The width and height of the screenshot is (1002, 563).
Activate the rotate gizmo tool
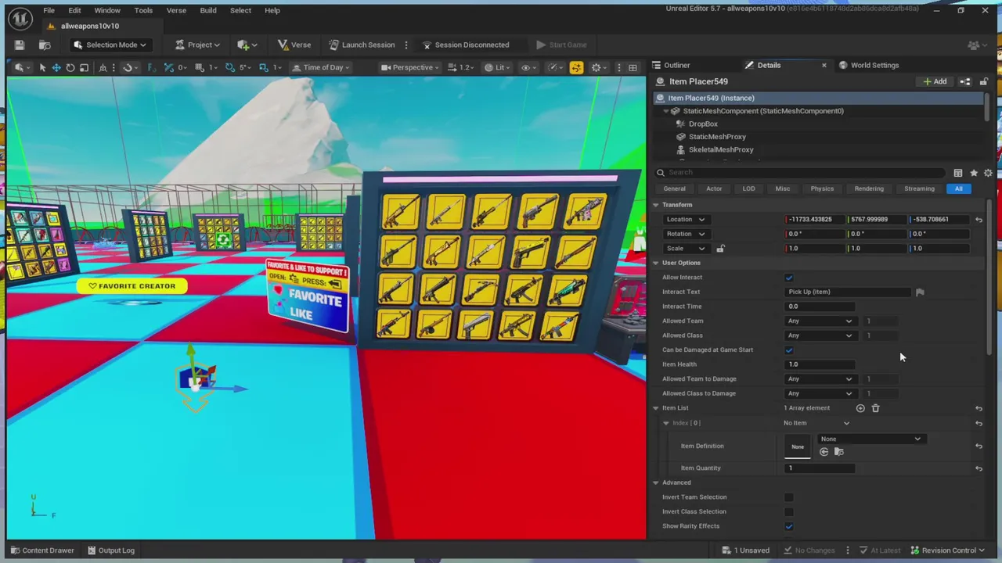[70, 67]
